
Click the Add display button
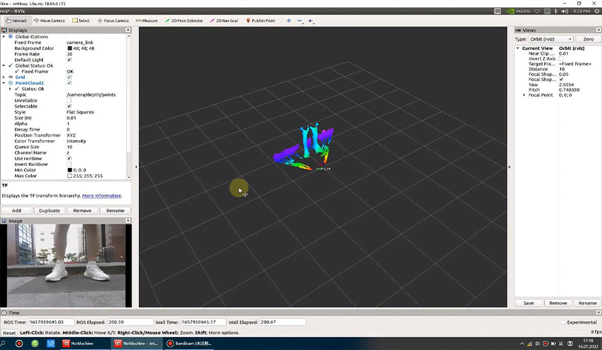16,211
